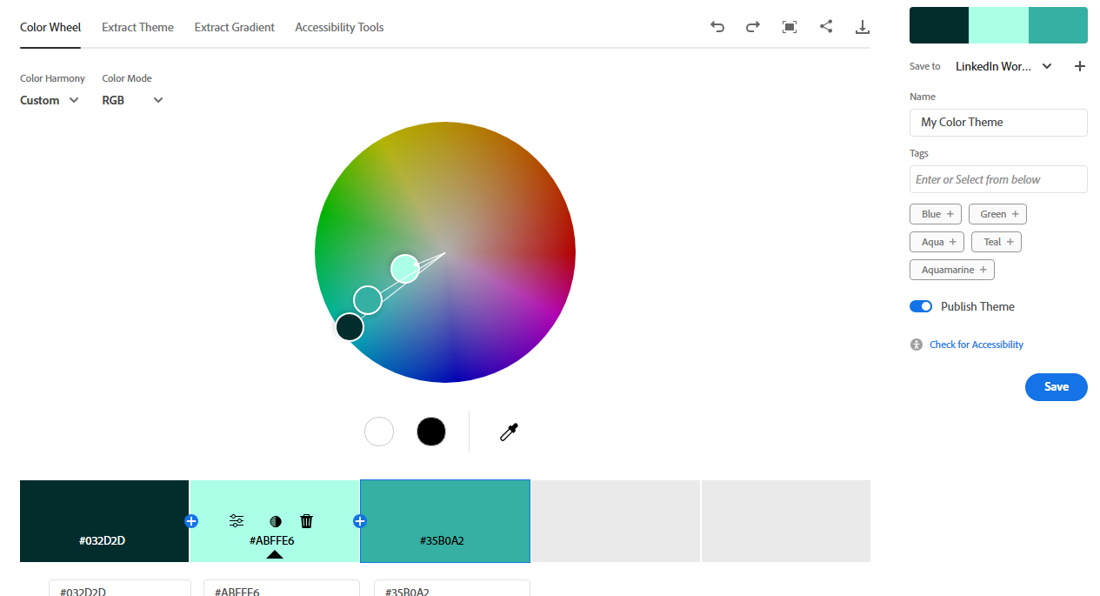Delete the #ABFFE6 color with trash icon
Image resolution: width=1100 pixels, height=596 pixels.
(306, 521)
